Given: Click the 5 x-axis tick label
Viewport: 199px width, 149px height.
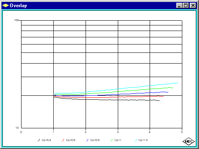Looking at the screenshot, I should (x=182, y=132).
